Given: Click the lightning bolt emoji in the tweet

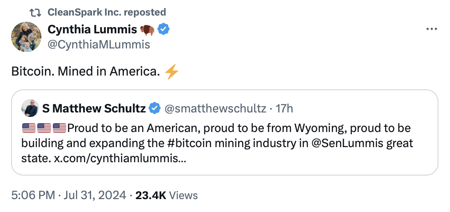Looking at the screenshot, I should point(171,72).
